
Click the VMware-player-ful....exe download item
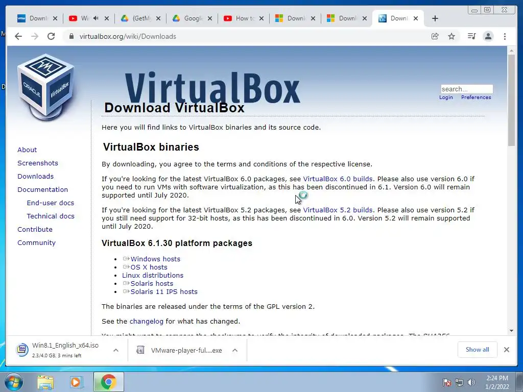[x=186, y=350]
